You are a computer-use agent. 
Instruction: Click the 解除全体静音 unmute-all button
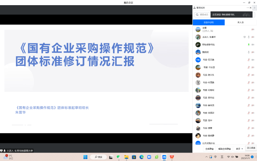(225, 149)
